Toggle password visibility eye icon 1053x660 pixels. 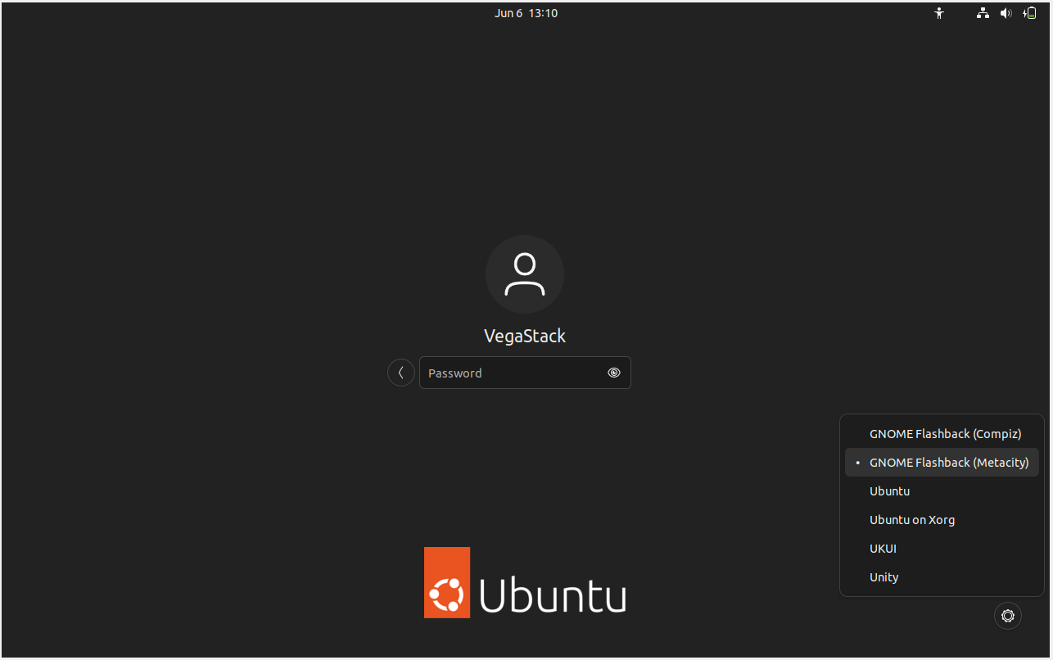pos(614,373)
